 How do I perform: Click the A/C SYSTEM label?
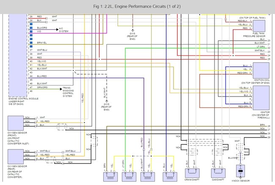coord(63,30)
